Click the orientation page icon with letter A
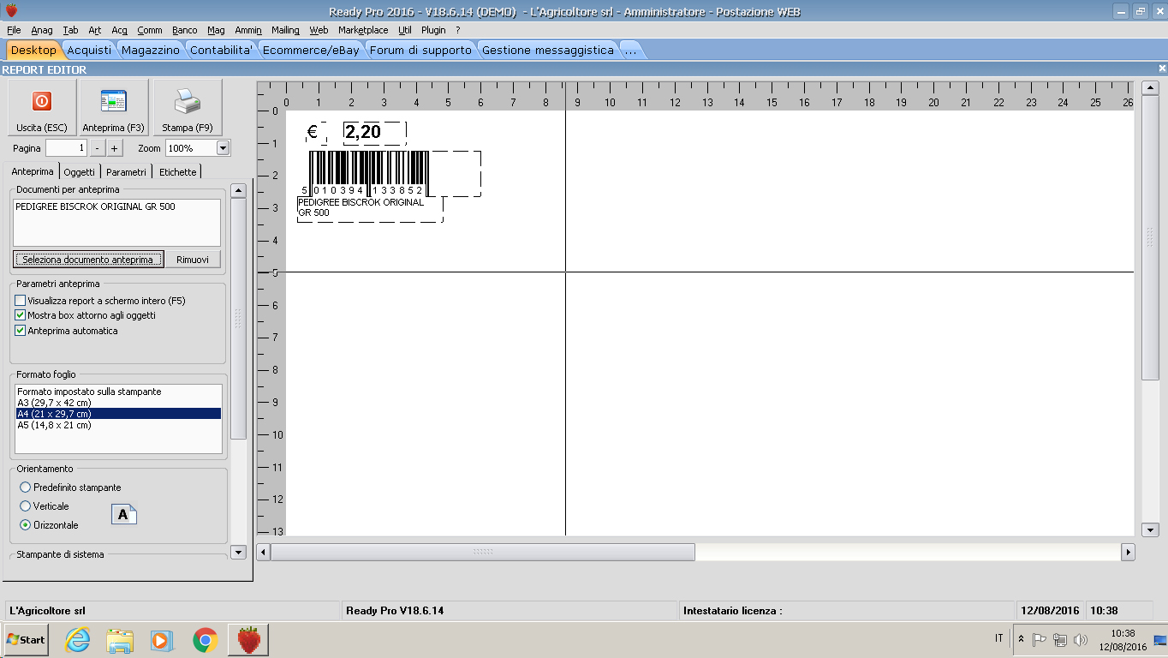1168x658 pixels. coord(124,514)
